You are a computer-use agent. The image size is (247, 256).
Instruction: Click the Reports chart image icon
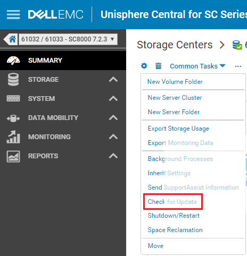[13, 156]
